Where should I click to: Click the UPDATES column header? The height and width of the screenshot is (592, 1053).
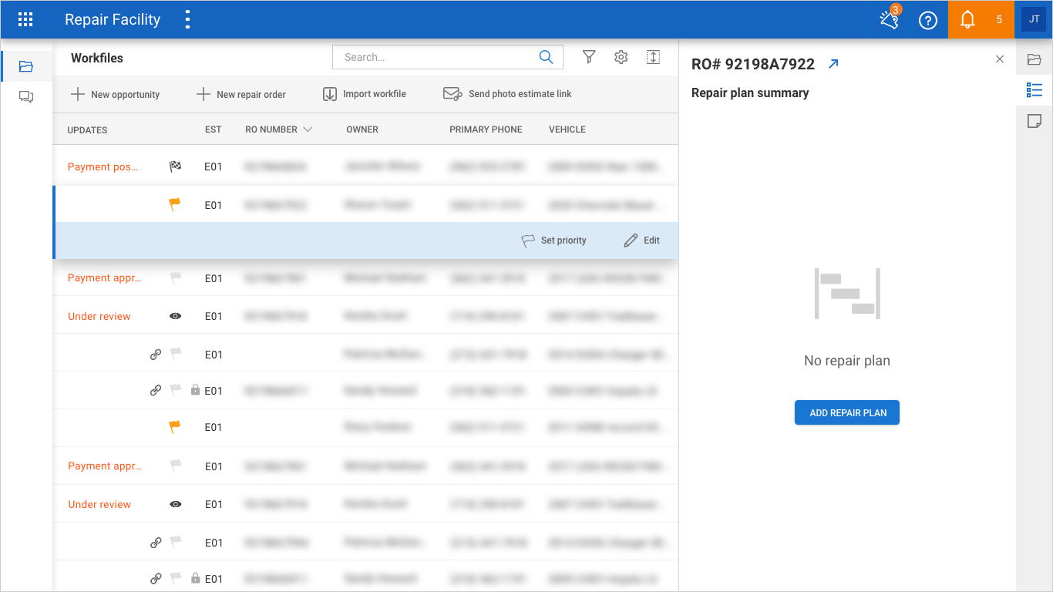(x=87, y=129)
